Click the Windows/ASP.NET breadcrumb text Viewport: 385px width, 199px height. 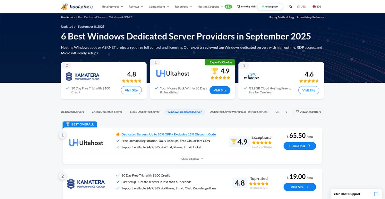tap(121, 17)
